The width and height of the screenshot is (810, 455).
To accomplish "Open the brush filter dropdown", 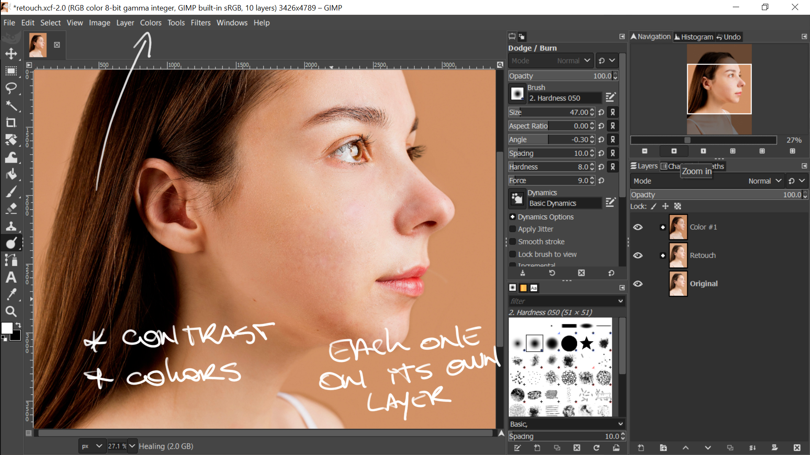I will point(620,301).
